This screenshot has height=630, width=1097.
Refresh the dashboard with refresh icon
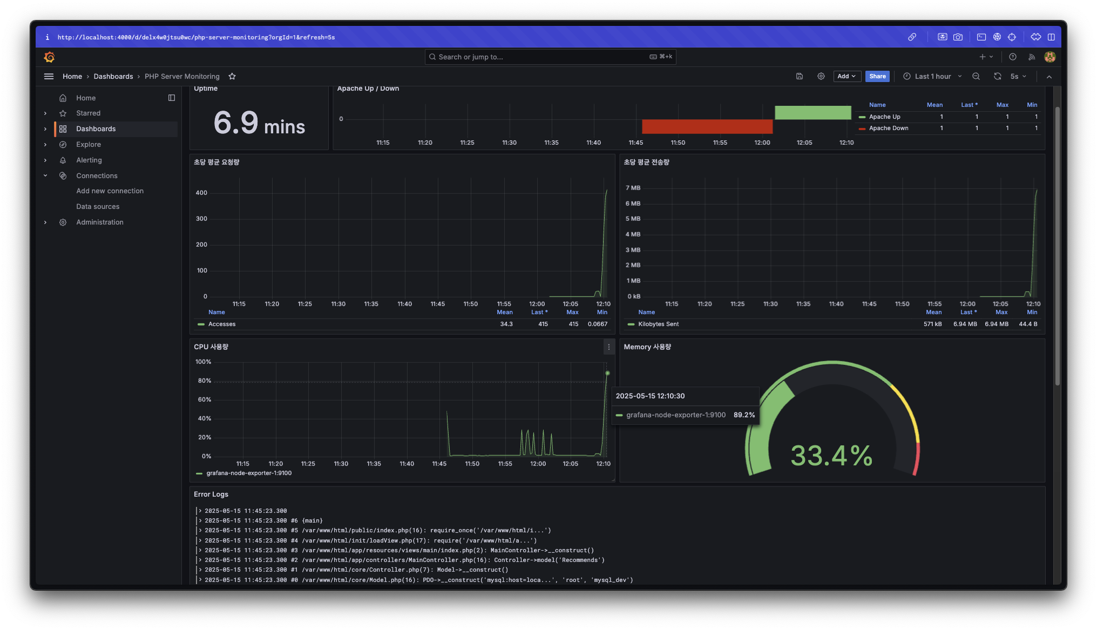pos(997,76)
